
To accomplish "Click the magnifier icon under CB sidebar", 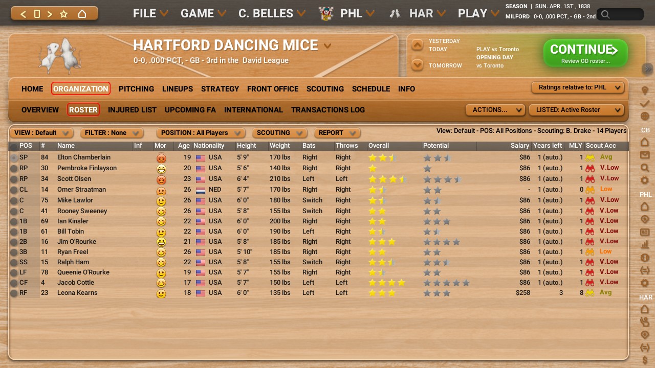I will [645, 168].
